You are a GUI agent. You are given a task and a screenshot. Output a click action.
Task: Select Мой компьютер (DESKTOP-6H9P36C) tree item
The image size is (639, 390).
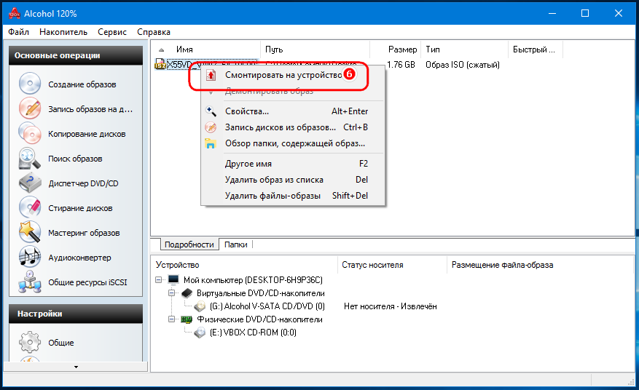(253, 279)
